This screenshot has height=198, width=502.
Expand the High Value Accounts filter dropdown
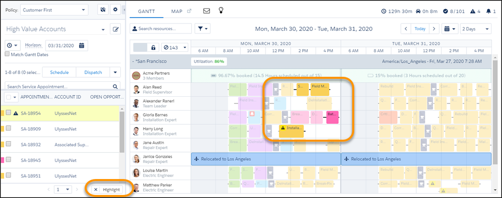[103, 30]
